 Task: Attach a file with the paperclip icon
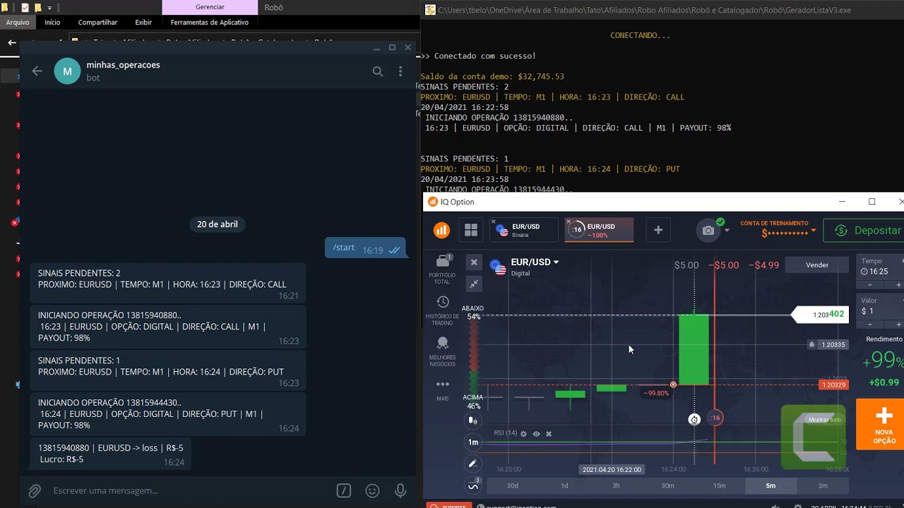coord(34,490)
